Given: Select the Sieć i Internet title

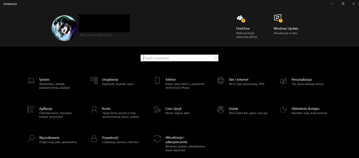Looking at the screenshot, I should click(x=238, y=80).
